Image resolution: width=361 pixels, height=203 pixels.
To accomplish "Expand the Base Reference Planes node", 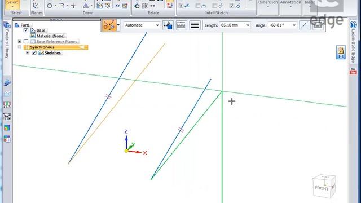I will [x=20, y=41].
